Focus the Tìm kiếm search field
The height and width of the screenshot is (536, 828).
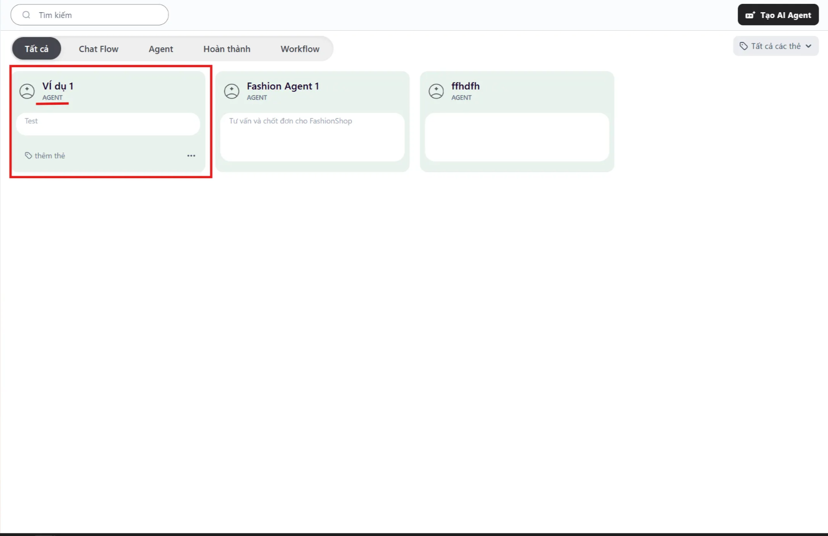coord(98,15)
